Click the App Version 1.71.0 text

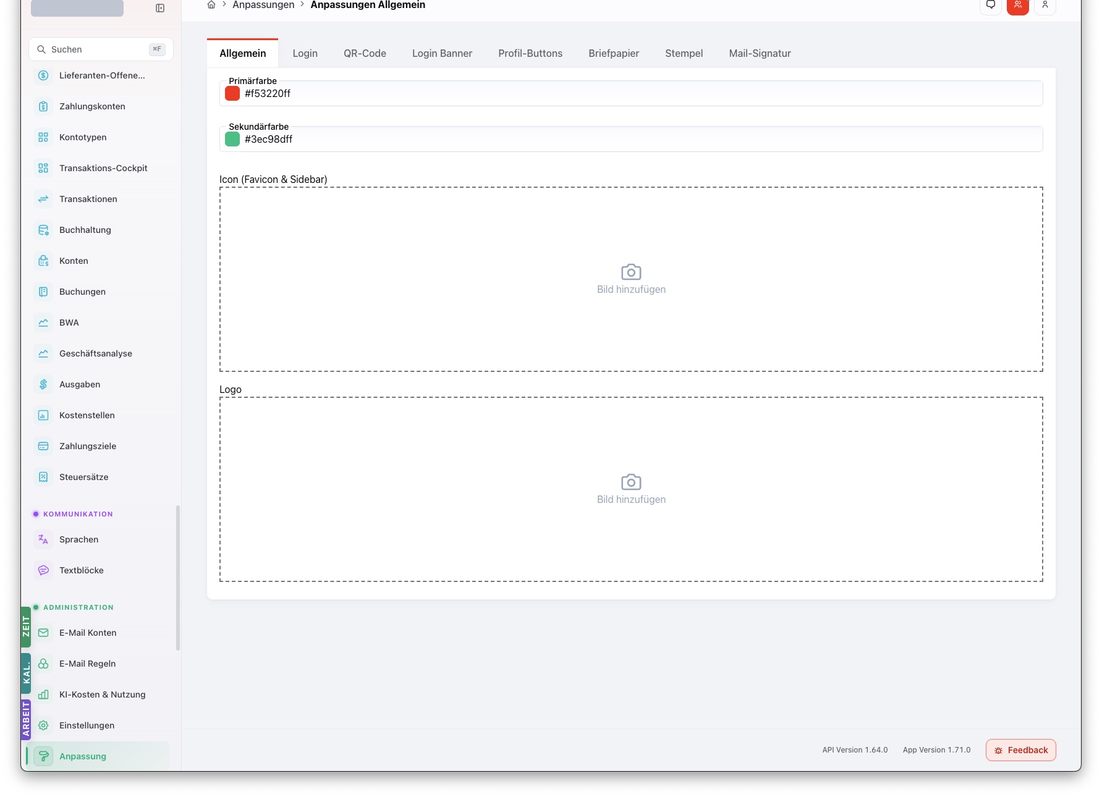click(x=936, y=750)
